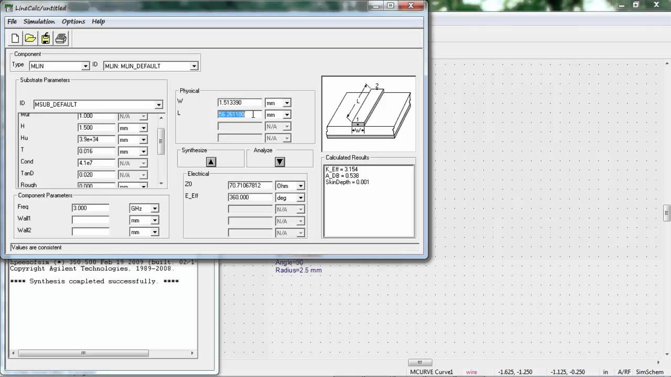671x377 pixels.
Task: Open the Options menu
Action: pyautogui.click(x=73, y=21)
